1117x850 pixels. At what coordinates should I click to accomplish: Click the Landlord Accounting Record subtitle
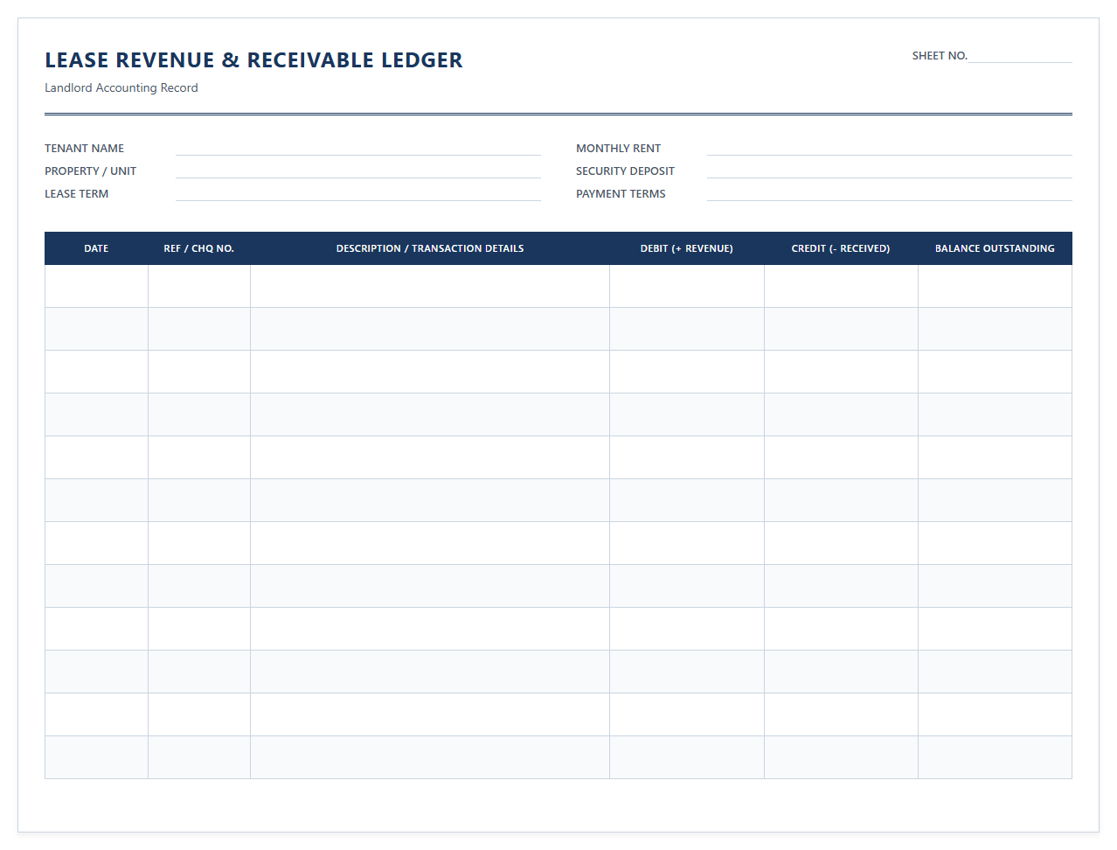pyautogui.click(x=121, y=87)
